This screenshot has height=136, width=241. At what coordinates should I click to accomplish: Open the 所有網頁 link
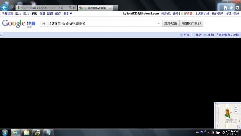(7, 14)
